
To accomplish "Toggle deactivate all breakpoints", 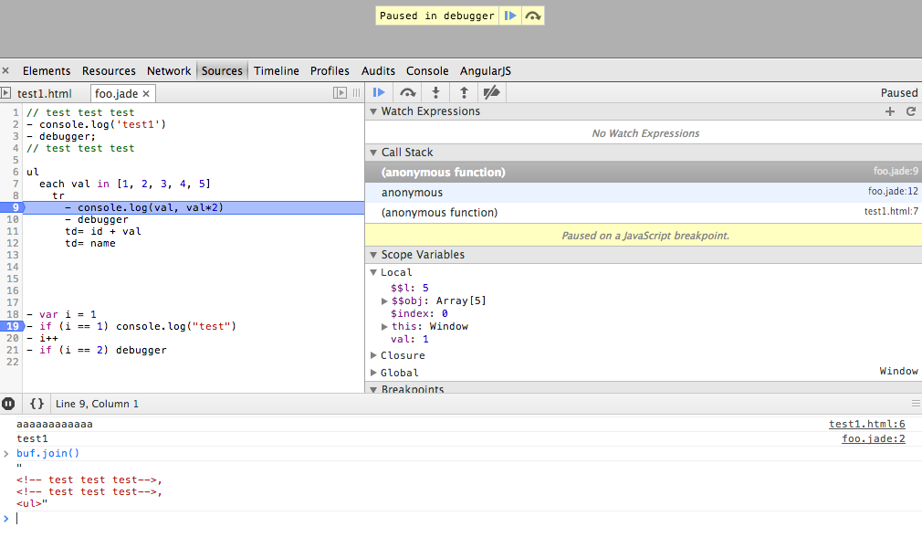I will [x=491, y=92].
